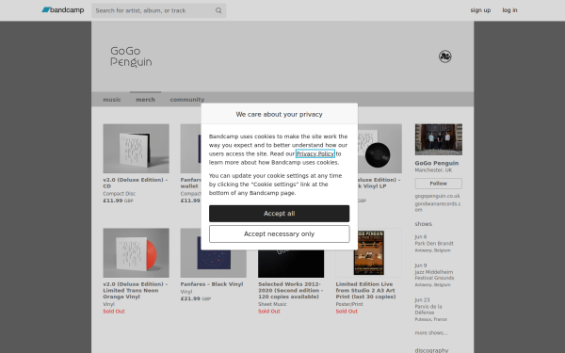The image size is (565, 353).
Task: Switch to the music tab
Action: pyautogui.click(x=112, y=100)
